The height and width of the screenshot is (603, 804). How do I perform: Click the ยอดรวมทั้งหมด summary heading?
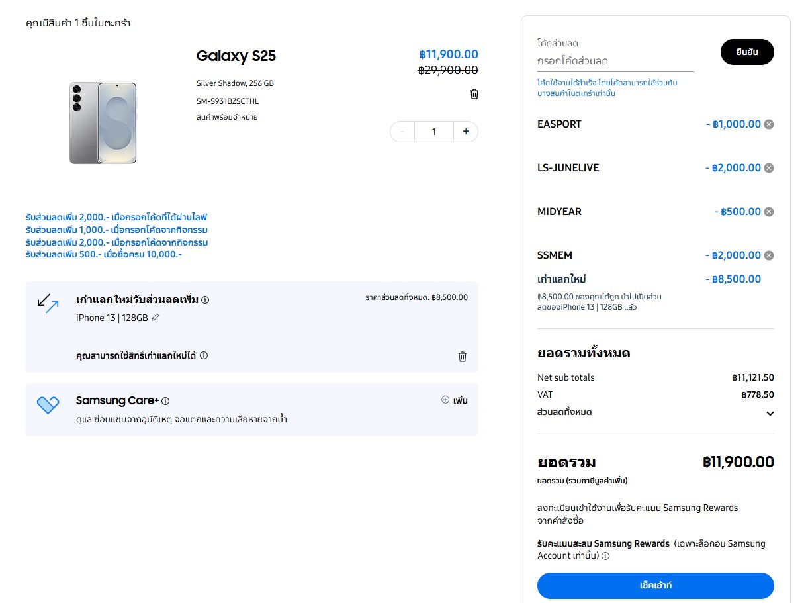tap(584, 353)
